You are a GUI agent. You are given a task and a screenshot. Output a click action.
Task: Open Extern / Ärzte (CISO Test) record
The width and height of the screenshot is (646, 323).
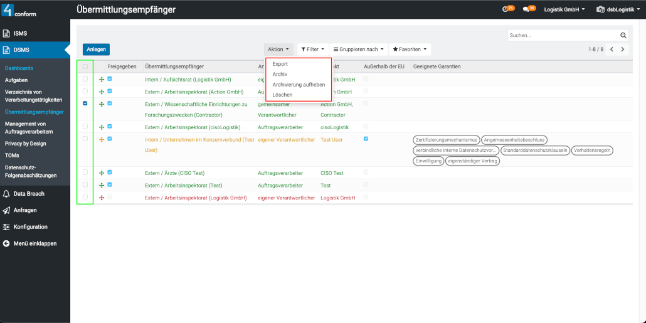coord(174,173)
